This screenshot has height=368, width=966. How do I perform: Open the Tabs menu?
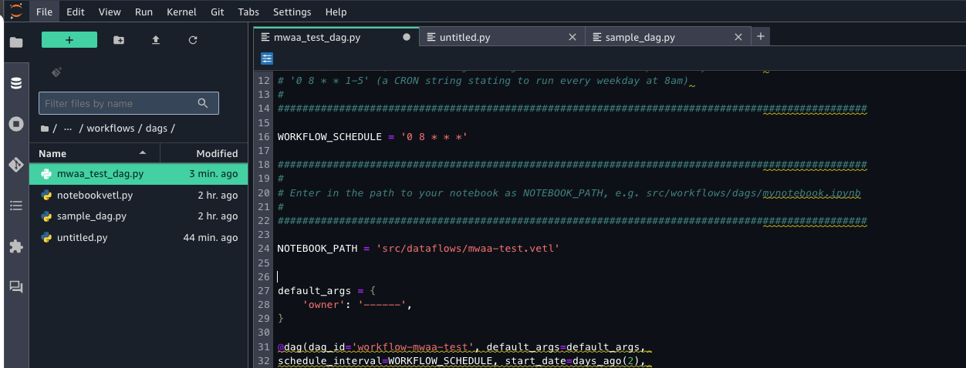pos(248,12)
